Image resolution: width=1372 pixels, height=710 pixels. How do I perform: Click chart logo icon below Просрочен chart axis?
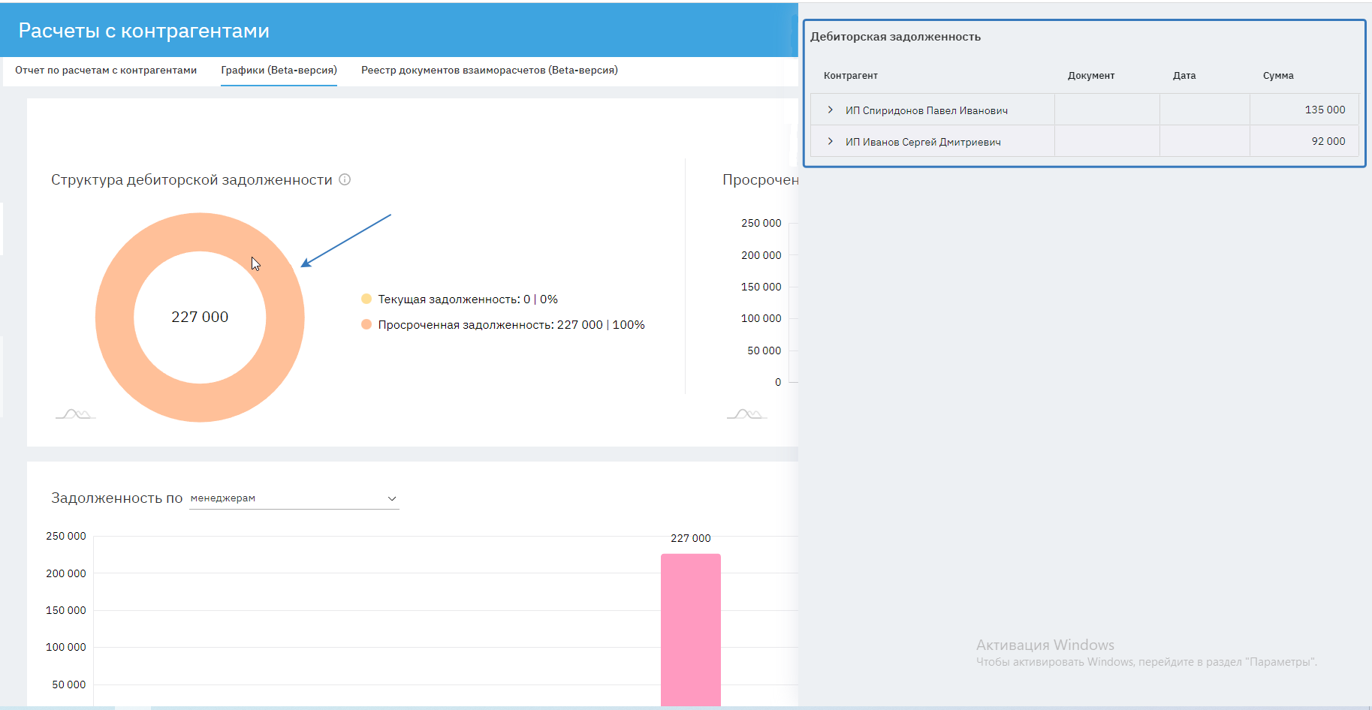[746, 414]
